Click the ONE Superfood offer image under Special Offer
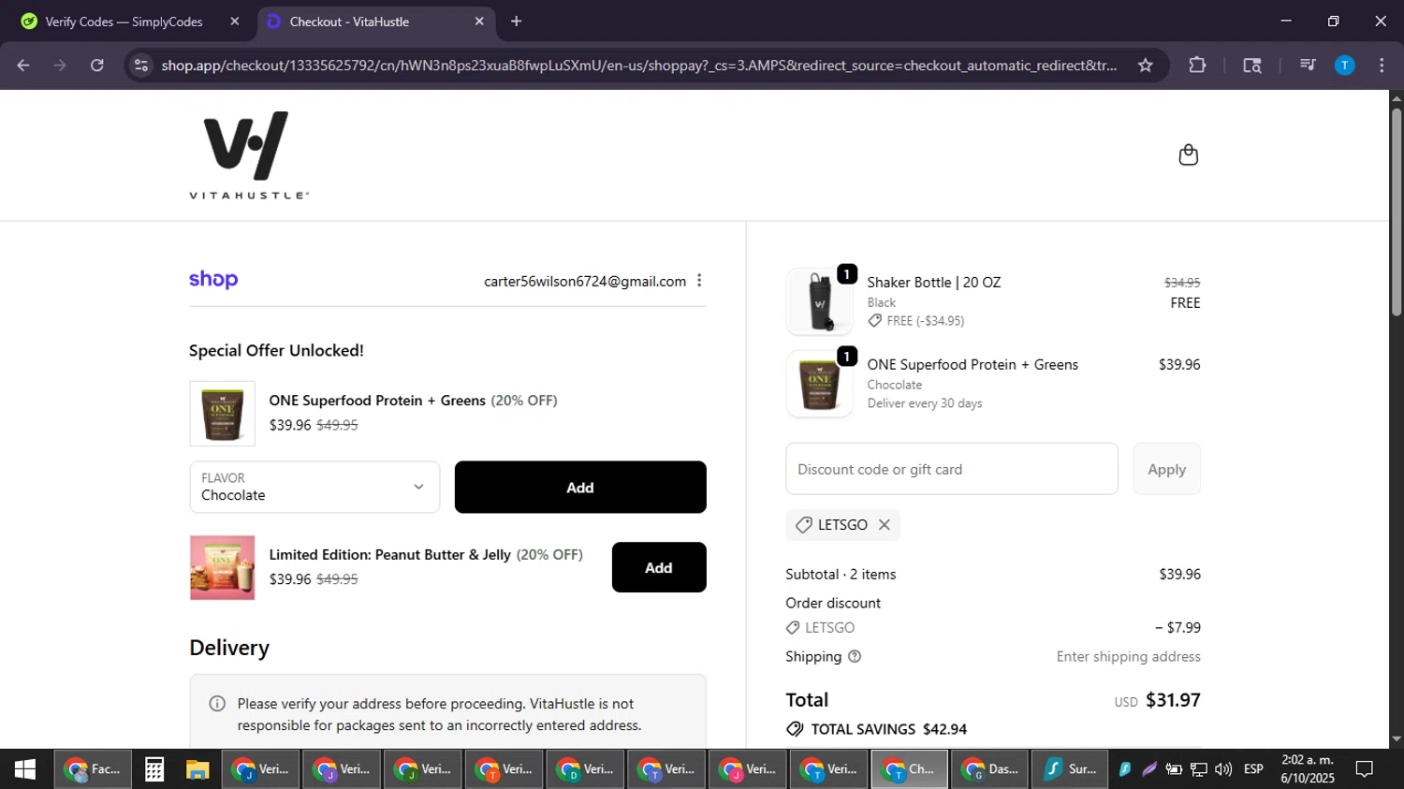1404x789 pixels. (223, 413)
